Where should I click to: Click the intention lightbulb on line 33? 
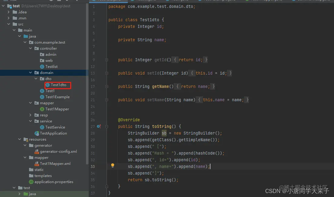click(112, 165)
